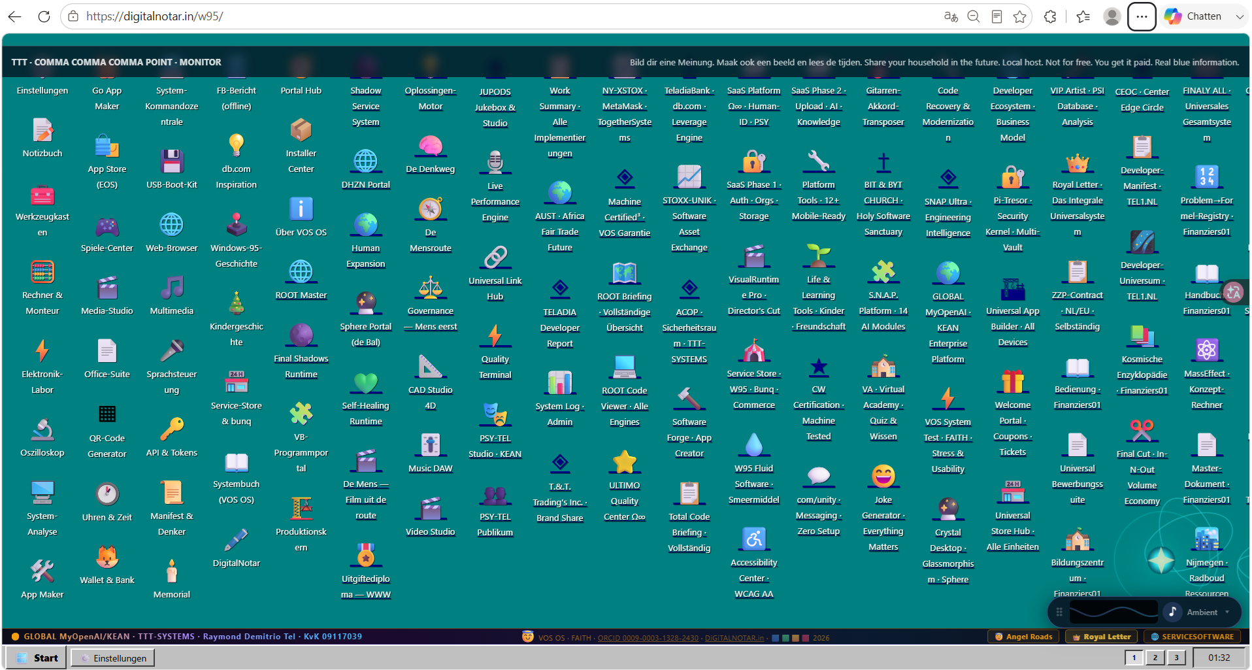Select the USB-Boot-Kit floppy disk icon
This screenshot has width=1252, height=670.
(172, 161)
